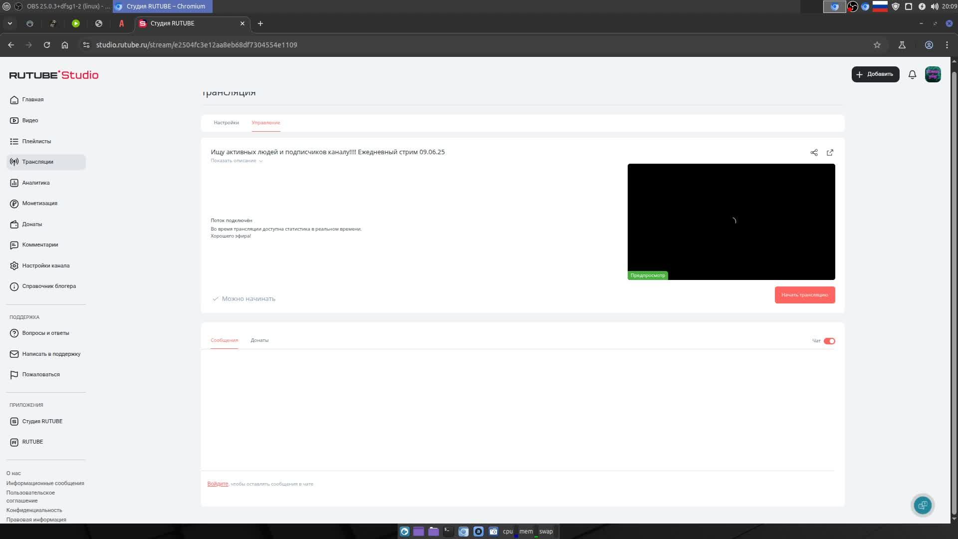Select the Студия RUTUBE browser tab
This screenshot has height=539, width=958.
(192, 23)
